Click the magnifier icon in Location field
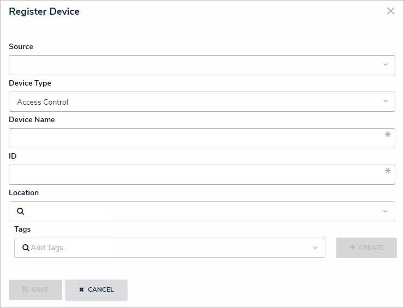Viewport: 404px width, 308px height. (21, 212)
